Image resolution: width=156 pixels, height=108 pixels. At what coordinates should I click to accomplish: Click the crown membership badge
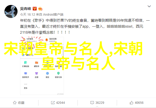(40, 9)
